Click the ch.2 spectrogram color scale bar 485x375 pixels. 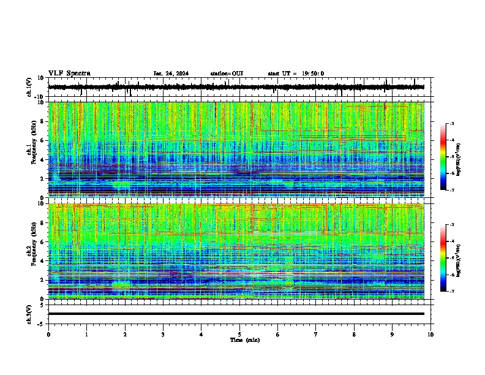pyautogui.click(x=443, y=258)
